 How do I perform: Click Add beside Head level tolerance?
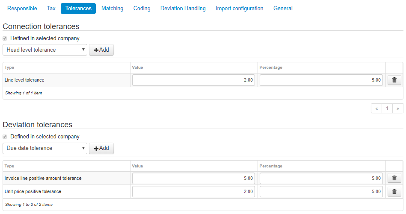coord(101,50)
